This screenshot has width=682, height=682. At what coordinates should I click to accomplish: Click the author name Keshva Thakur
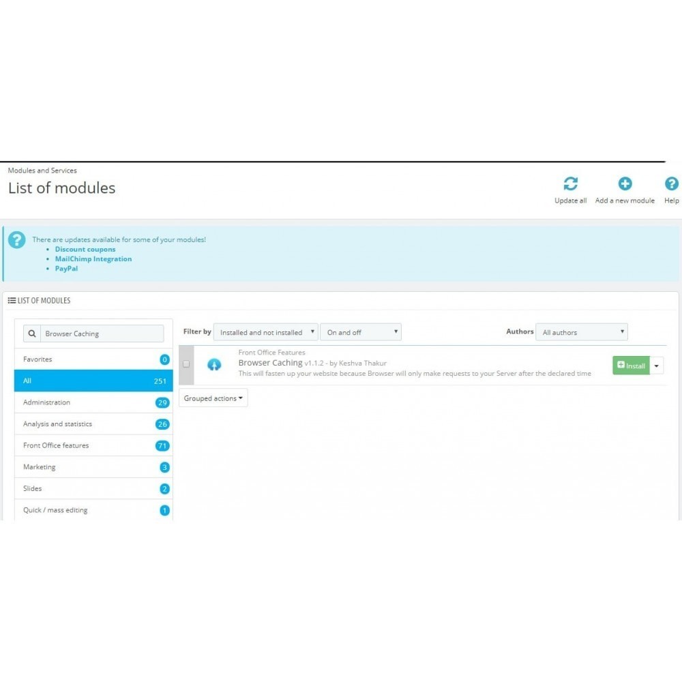[x=363, y=364]
